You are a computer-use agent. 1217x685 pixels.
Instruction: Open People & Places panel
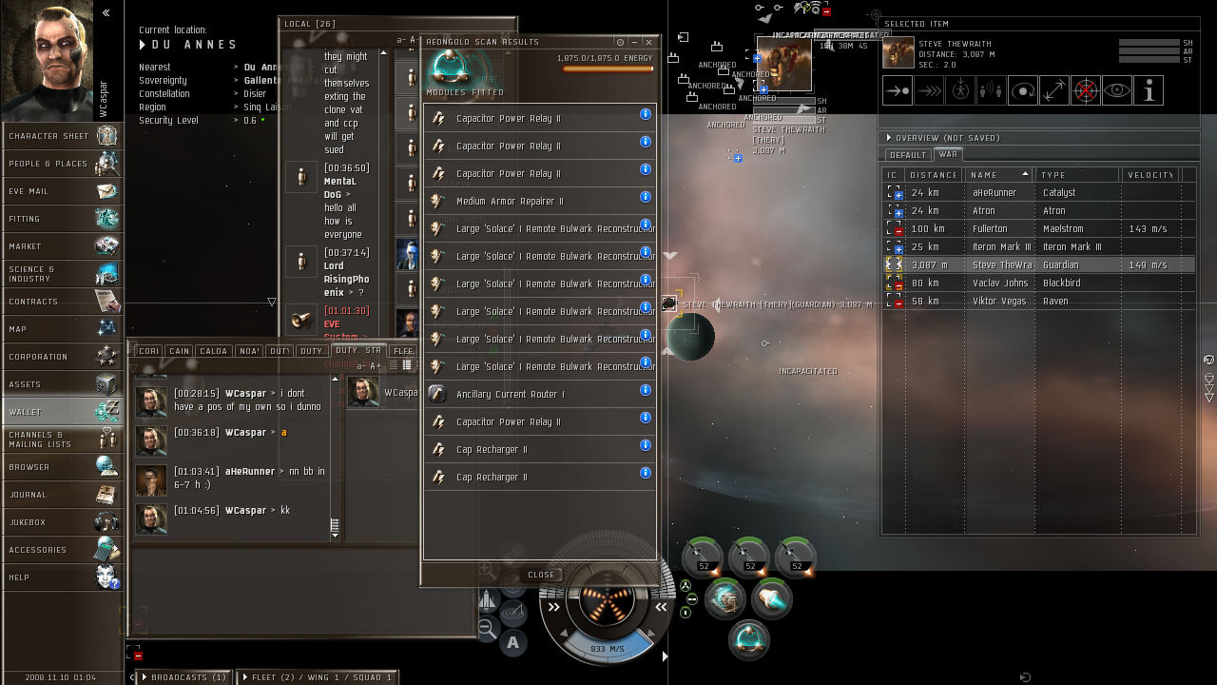click(x=63, y=164)
